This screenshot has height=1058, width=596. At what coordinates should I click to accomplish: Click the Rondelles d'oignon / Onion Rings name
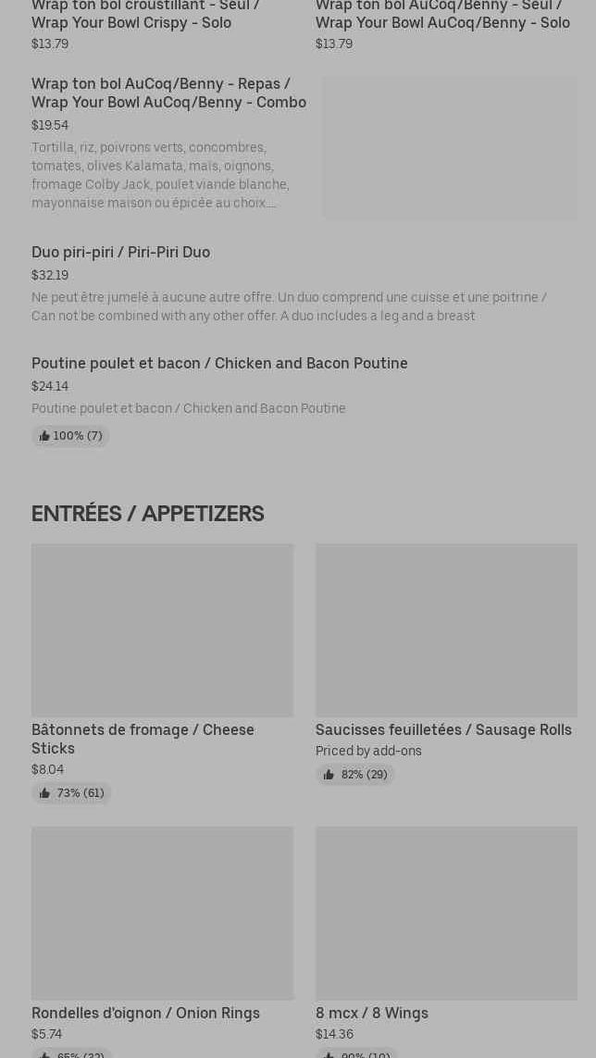pos(145,1013)
